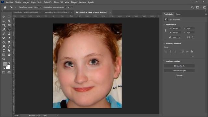Follow the Ver más link

[x=179, y=75]
